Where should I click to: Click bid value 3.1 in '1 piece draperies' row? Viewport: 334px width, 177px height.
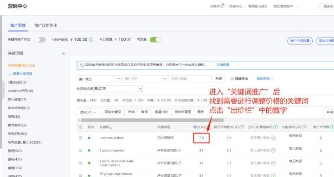coord(201,151)
